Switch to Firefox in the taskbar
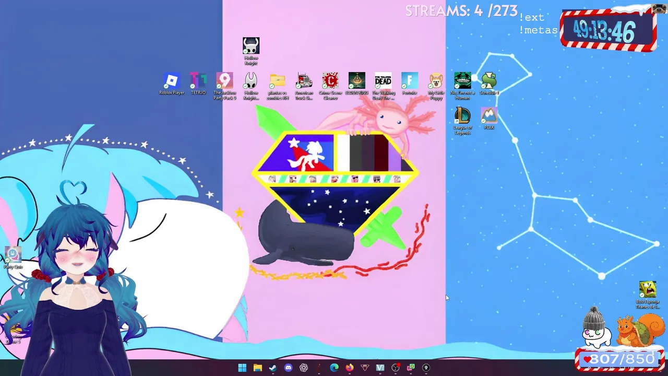Screen dimensions: 668x376 pyautogui.click(x=350, y=368)
